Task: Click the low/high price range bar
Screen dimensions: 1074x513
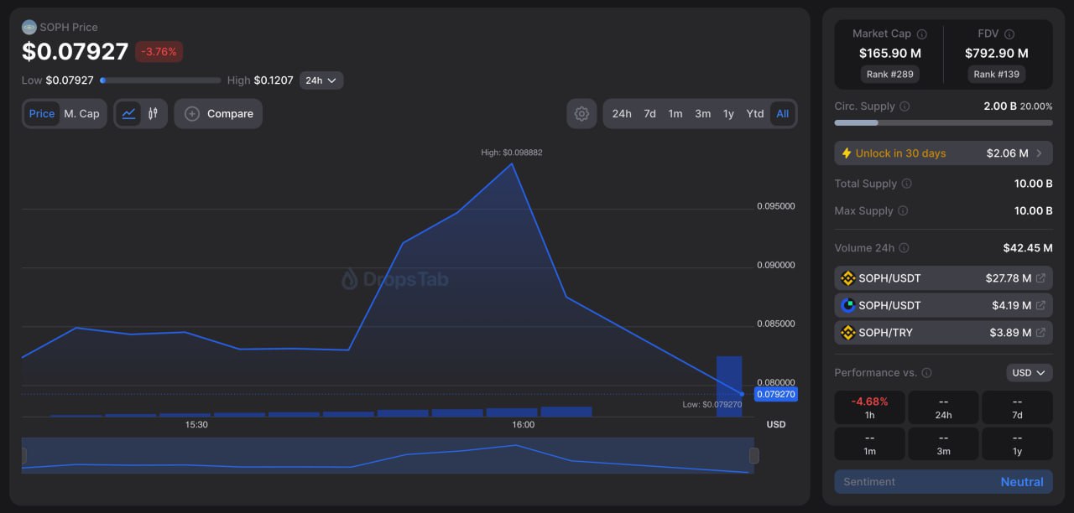Action: coord(160,80)
